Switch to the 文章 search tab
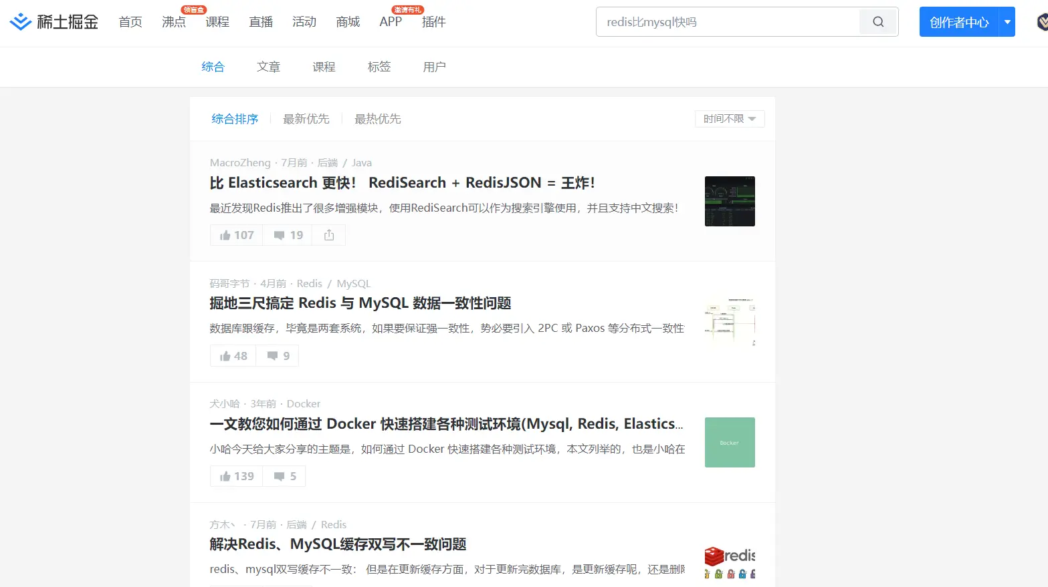Image resolution: width=1048 pixels, height=587 pixels. pos(268,67)
